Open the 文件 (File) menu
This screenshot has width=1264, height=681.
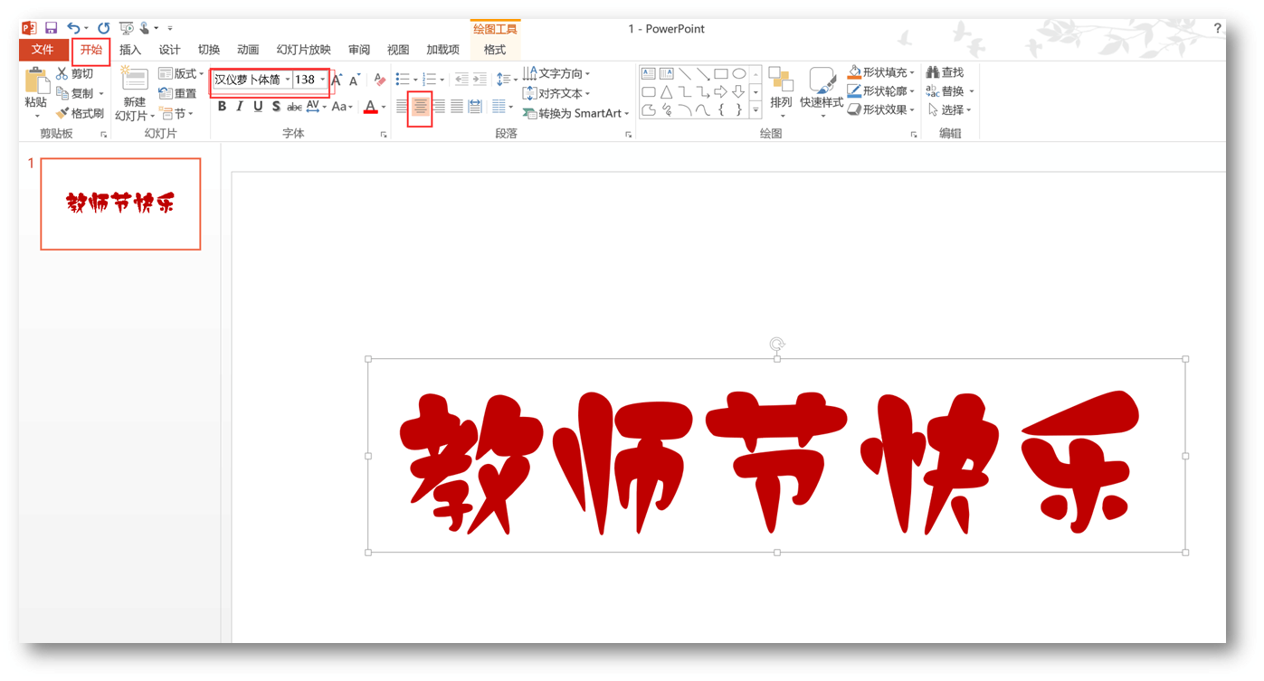click(x=43, y=50)
